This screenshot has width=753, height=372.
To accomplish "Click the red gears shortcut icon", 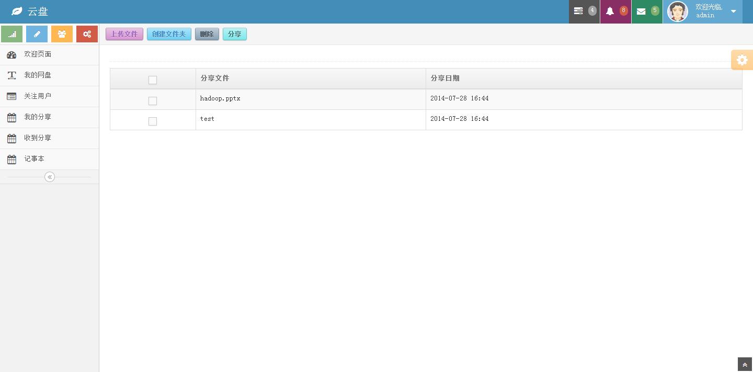I will [x=87, y=34].
